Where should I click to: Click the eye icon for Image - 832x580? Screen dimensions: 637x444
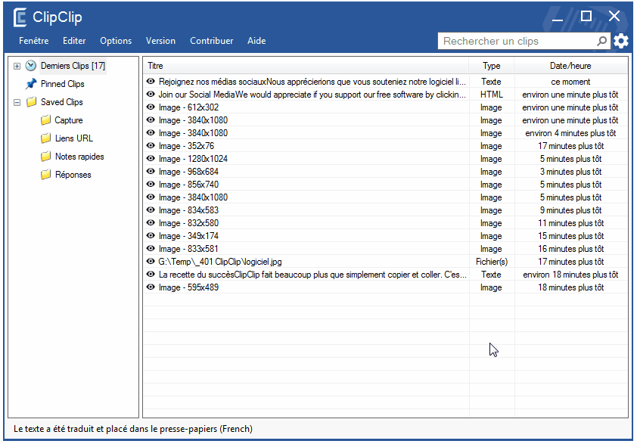tap(151, 223)
